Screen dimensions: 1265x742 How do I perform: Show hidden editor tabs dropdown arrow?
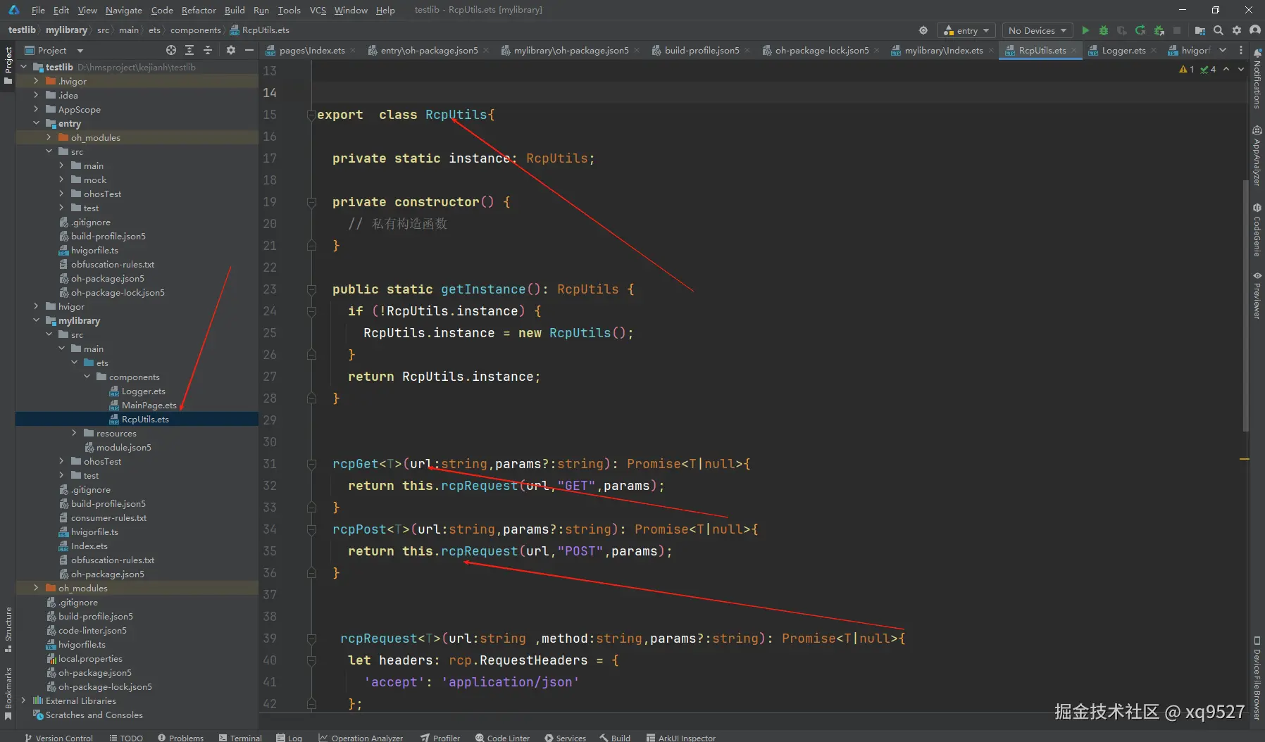click(1223, 50)
